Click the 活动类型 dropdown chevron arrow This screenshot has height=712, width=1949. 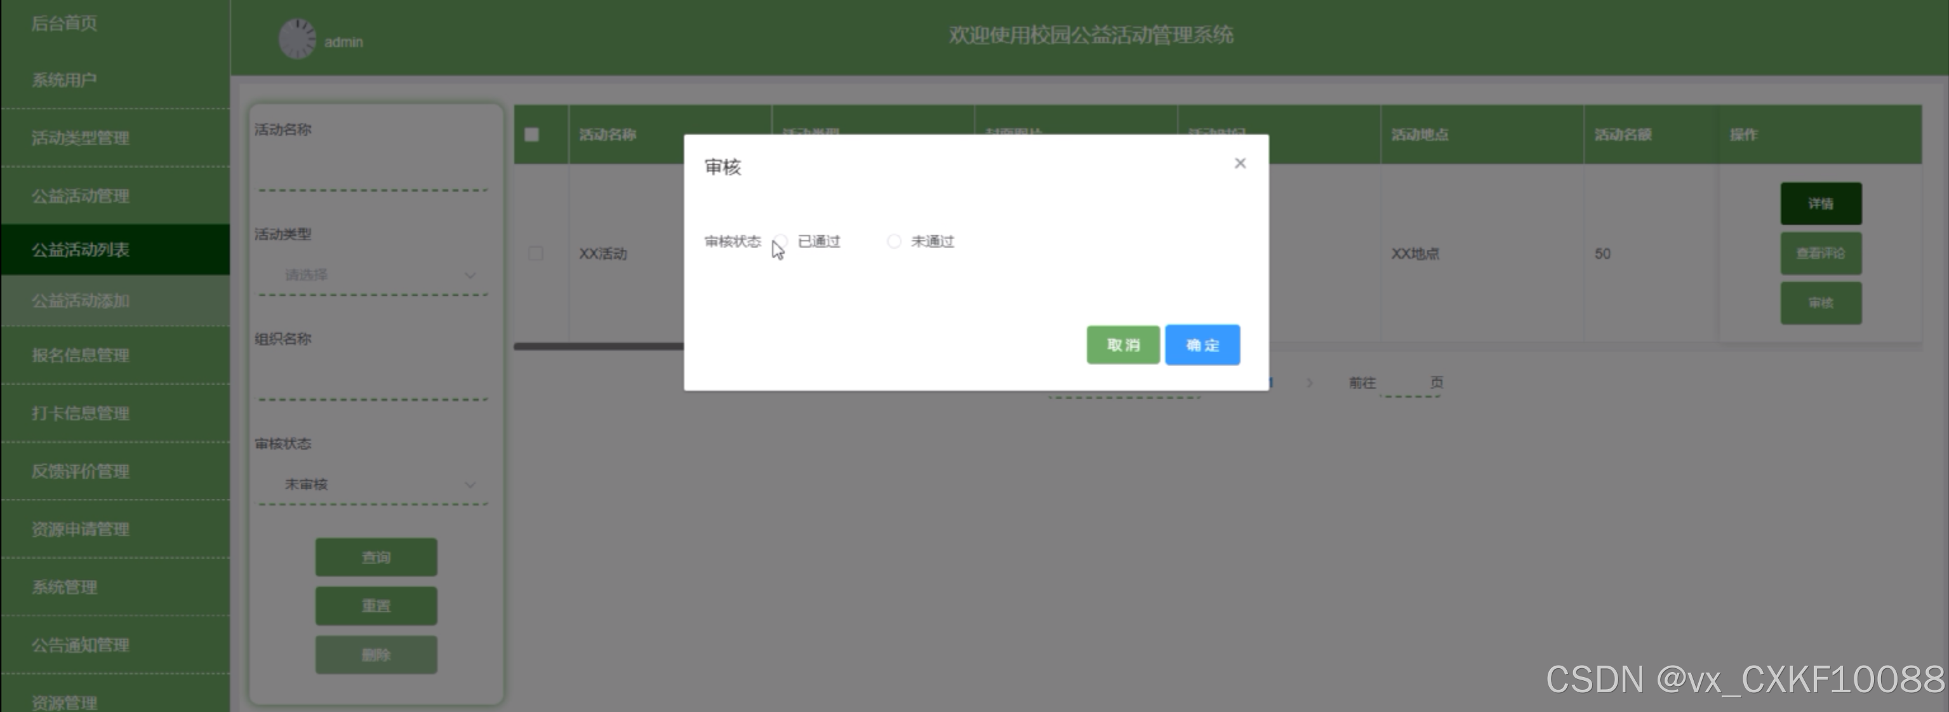470,275
